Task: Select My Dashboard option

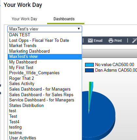Action: 45,62
